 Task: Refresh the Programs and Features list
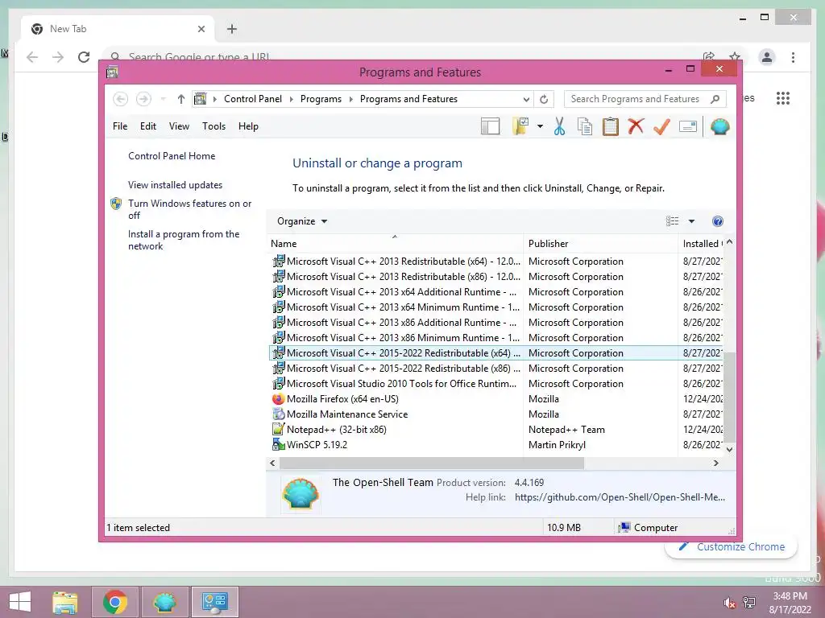click(544, 99)
